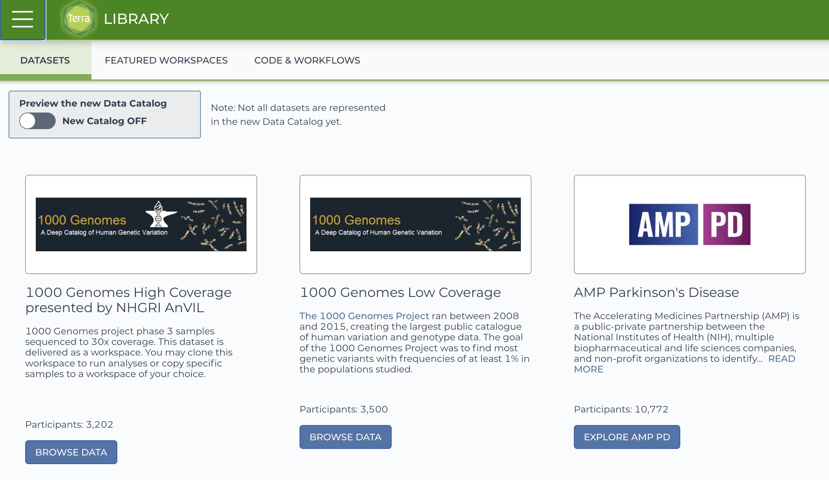Image resolution: width=829 pixels, height=480 pixels.
Task: Switch to Featured Workspaces tab
Action: click(x=166, y=60)
